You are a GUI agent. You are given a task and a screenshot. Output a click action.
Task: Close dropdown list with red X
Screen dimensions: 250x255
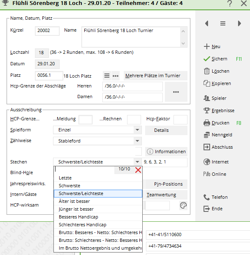pyautogui.click(x=138, y=170)
